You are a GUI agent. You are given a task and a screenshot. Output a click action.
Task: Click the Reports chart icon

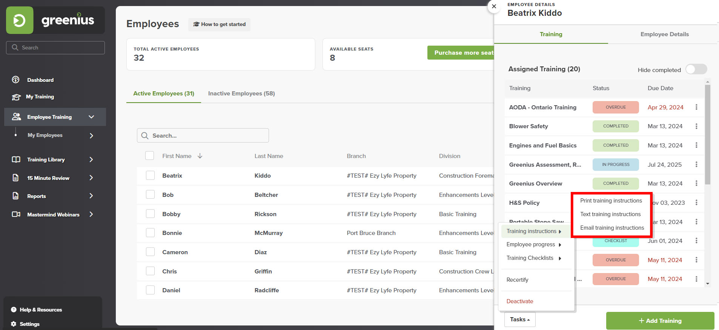[16, 196]
